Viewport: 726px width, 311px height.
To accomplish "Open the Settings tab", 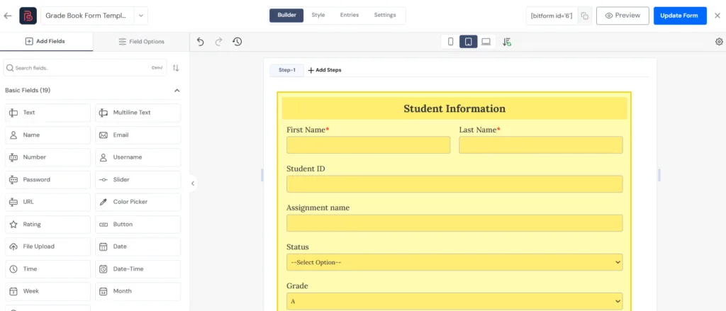I will click(385, 16).
